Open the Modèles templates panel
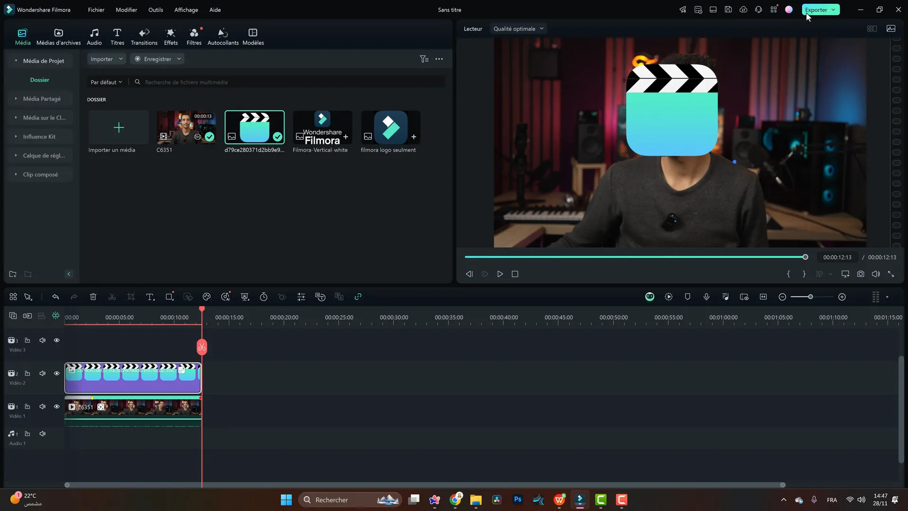Viewport: 908px width, 511px height. coord(253,36)
